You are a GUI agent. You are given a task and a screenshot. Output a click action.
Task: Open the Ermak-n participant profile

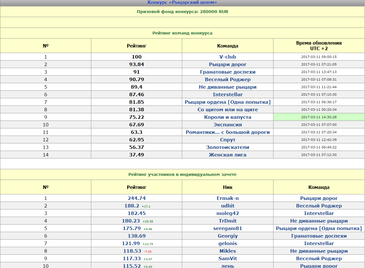click(228, 198)
